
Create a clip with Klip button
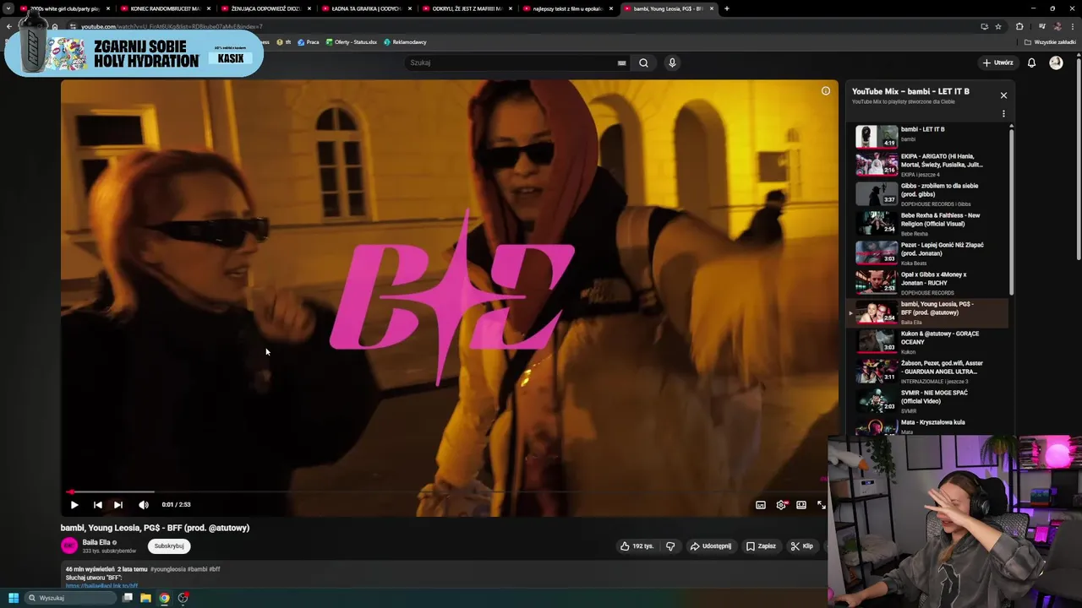tap(801, 546)
